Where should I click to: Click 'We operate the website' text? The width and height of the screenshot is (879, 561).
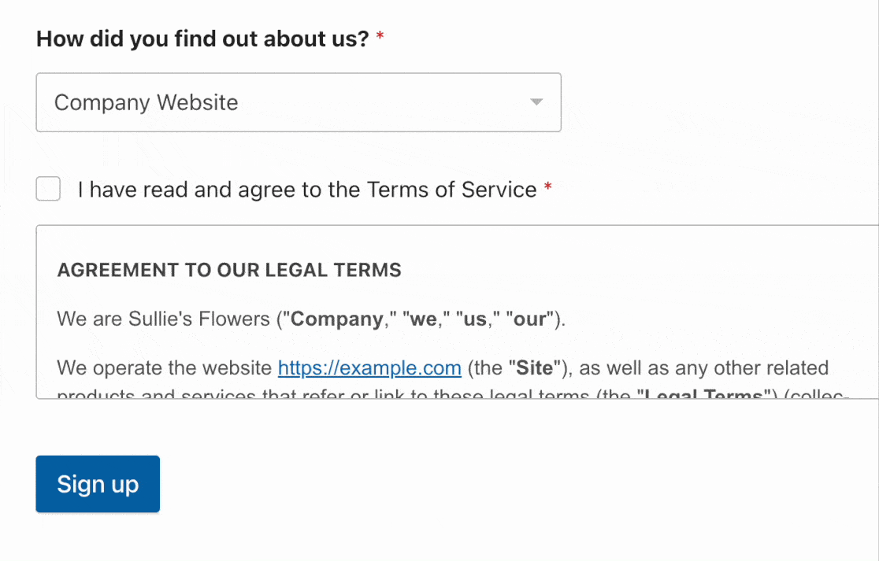165,368
